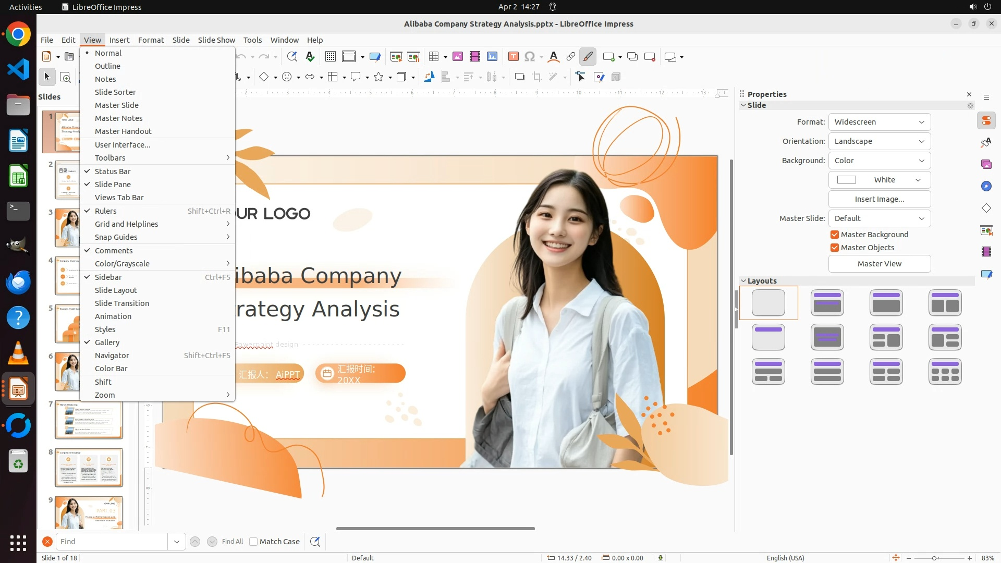The width and height of the screenshot is (1001, 563).
Task: Uncheck the Master Background checkbox
Action: [x=835, y=235]
